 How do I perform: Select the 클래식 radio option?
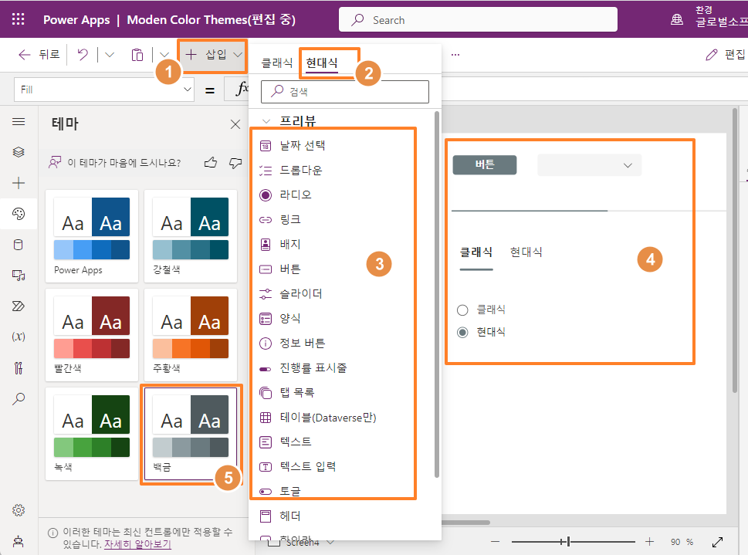(x=462, y=310)
